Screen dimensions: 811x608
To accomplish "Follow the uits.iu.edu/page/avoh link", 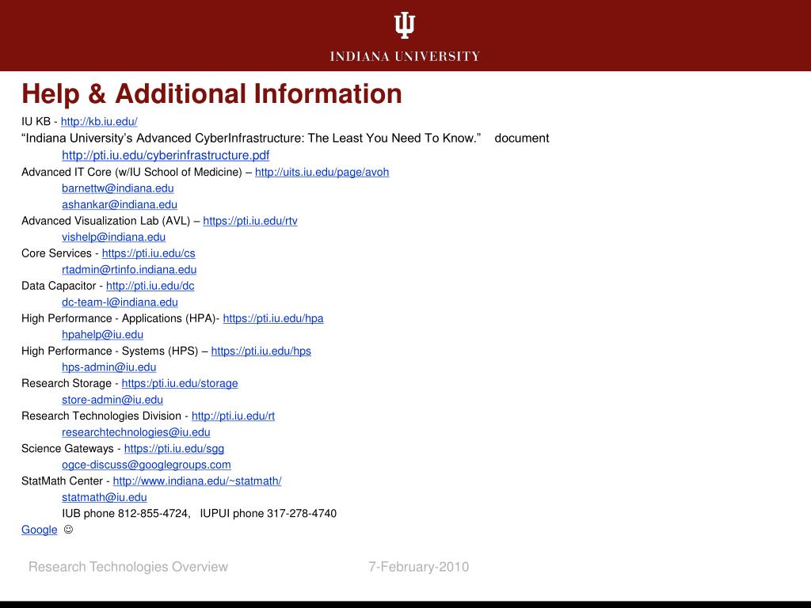I will pyautogui.click(x=322, y=172).
